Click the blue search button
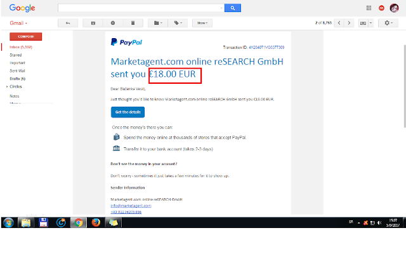 233,8
